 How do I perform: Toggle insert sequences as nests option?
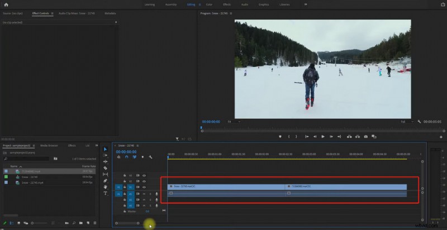[118, 157]
